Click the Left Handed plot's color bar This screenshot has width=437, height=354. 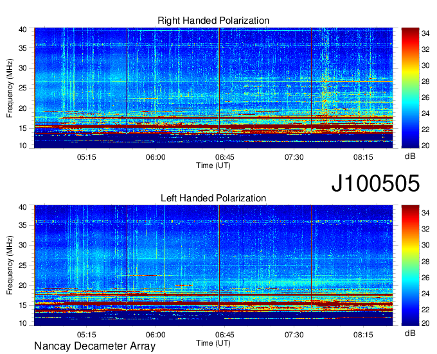[x=410, y=265]
